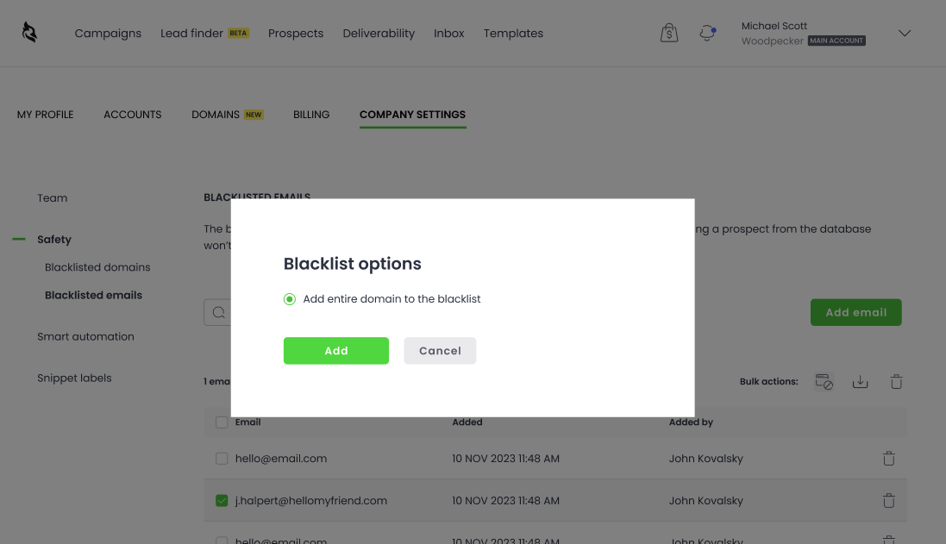The image size is (946, 544).
Task: Check the hello@email.com row checkbox
Action: (x=222, y=459)
